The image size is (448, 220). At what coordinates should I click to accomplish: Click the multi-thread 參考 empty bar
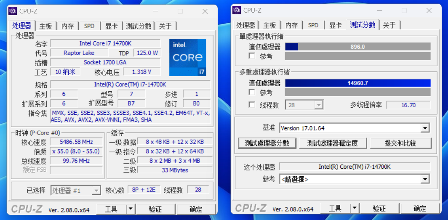[358, 92]
